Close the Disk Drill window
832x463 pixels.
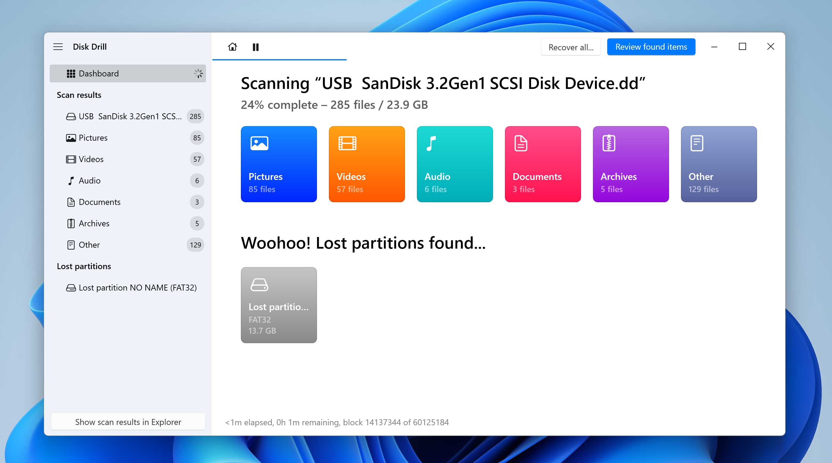[x=770, y=47]
